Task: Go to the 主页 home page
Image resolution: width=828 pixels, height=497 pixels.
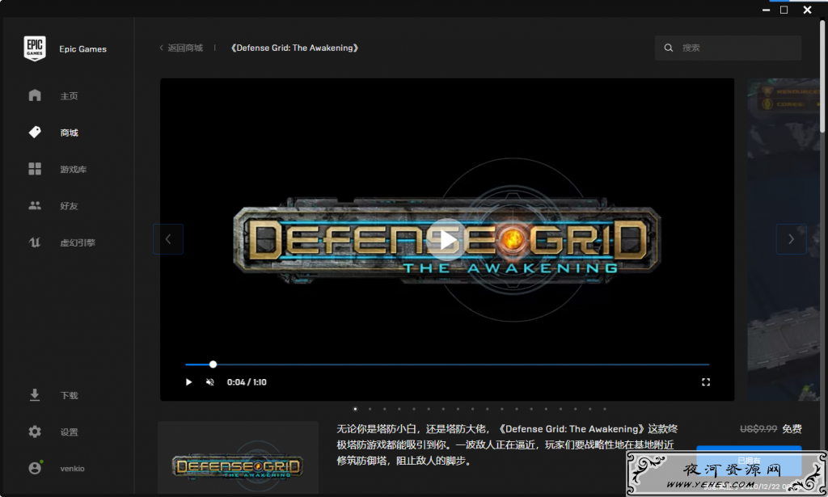Action: click(69, 95)
